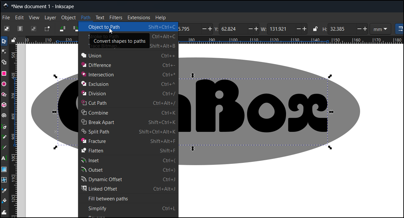
Task: Choose Outset from Path menu
Action: point(128,170)
